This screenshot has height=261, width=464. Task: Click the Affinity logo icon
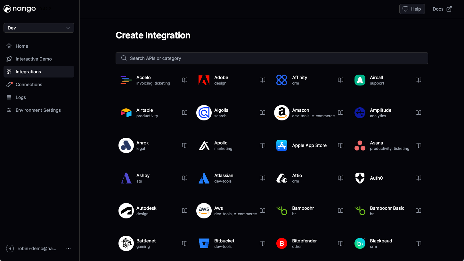282,80
